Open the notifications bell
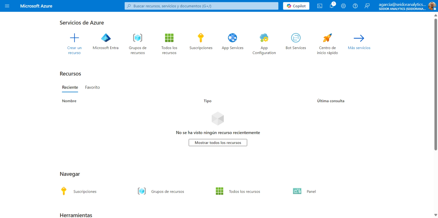 331,6
